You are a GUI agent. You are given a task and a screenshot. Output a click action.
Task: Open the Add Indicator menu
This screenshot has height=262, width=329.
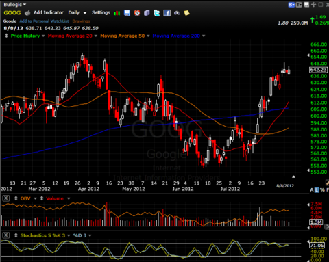49,12
